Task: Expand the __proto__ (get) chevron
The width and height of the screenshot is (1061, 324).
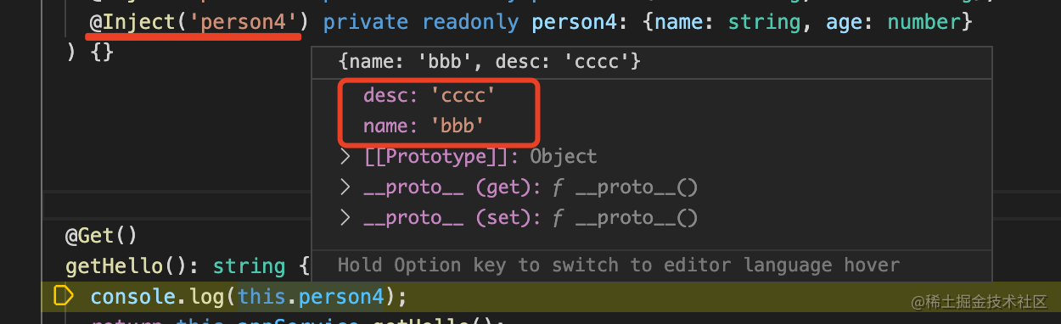Action: pos(345,187)
